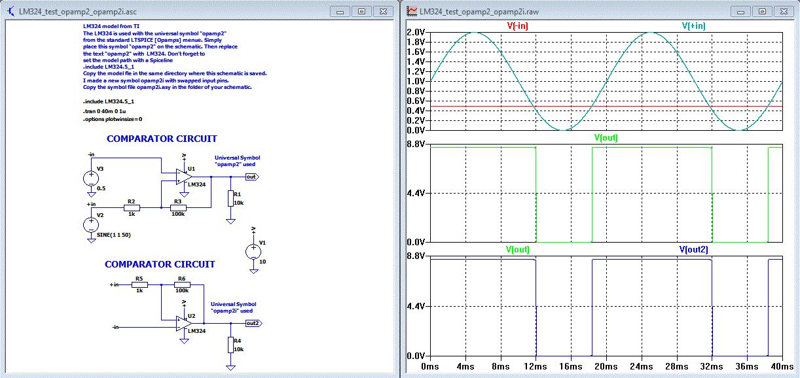Select the U2 LM324 op-amp symbol
The width and height of the screenshot is (800, 378).
pos(183,322)
